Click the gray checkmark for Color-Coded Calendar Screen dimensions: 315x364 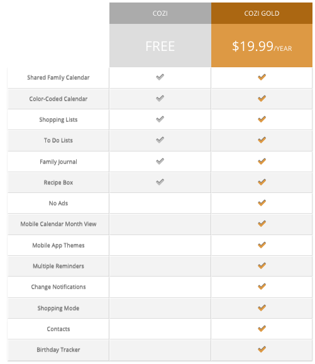click(x=160, y=98)
